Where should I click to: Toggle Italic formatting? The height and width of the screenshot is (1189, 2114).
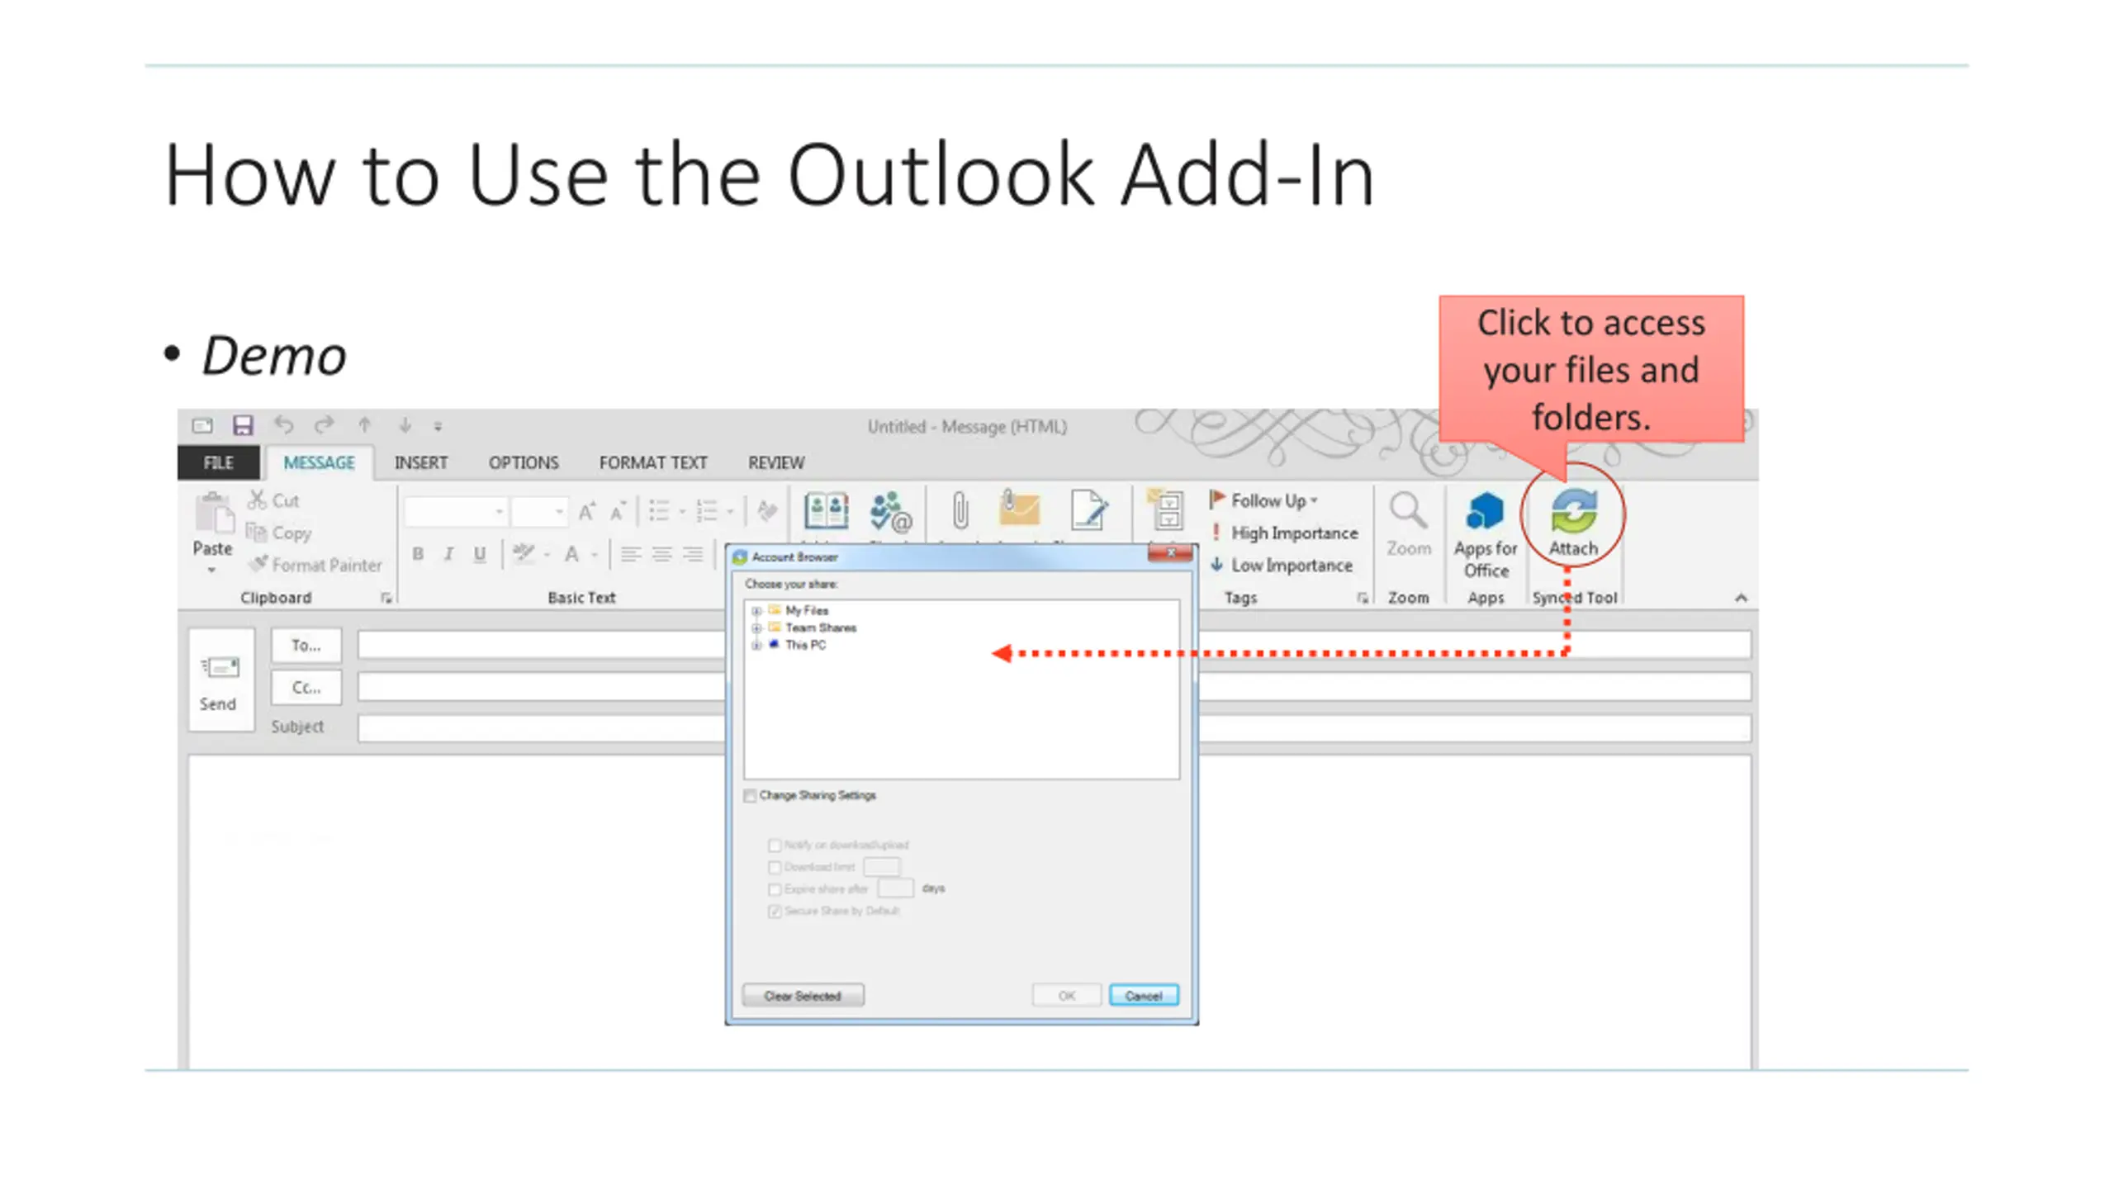point(448,554)
